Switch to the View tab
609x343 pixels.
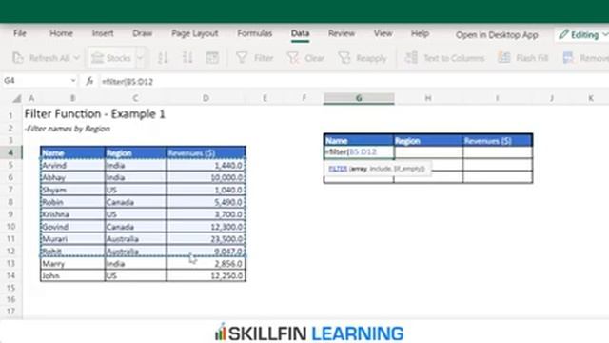point(383,34)
